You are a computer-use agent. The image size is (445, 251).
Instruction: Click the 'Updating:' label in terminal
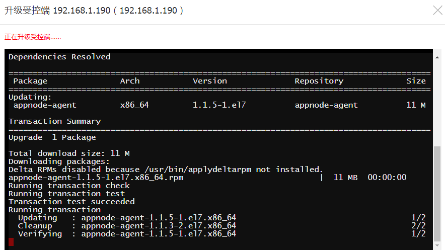[x=30, y=97]
